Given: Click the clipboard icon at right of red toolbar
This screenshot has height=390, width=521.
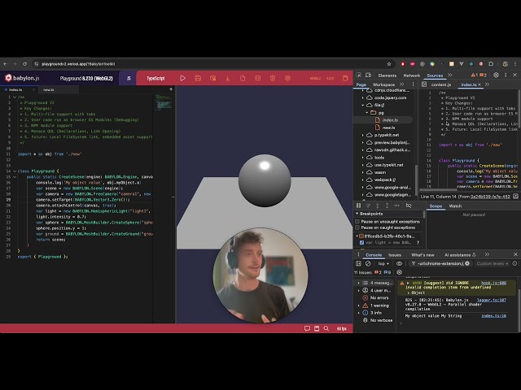Looking at the screenshot, I should point(345,78).
